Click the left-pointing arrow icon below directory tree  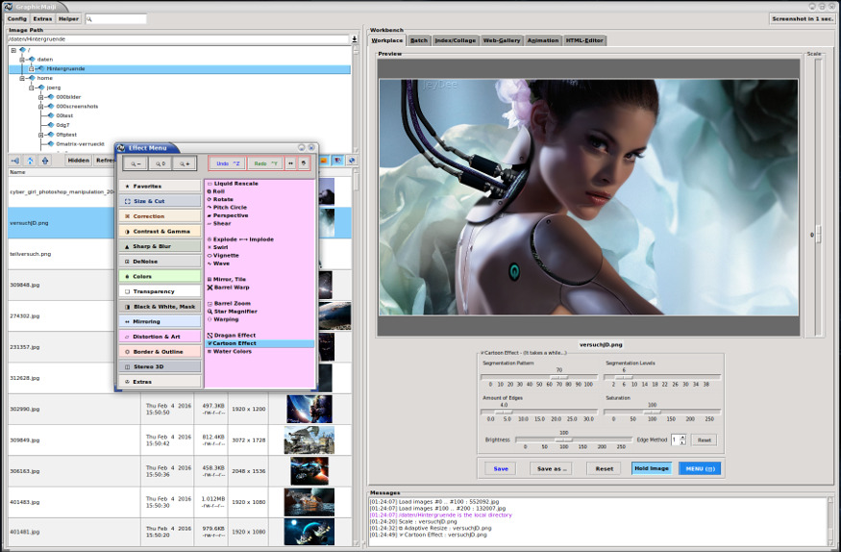pyautogui.click(x=15, y=161)
